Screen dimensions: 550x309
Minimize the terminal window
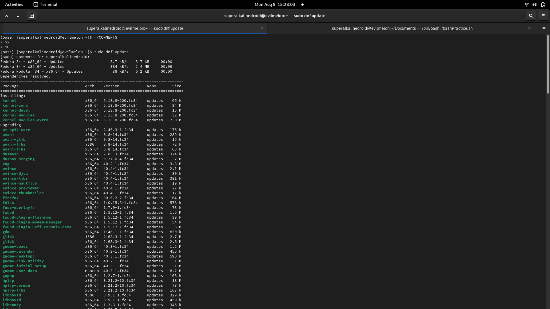tap(18, 16)
